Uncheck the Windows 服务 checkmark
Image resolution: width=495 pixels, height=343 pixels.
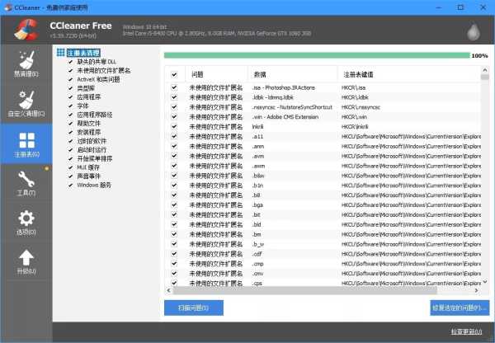[x=71, y=186]
